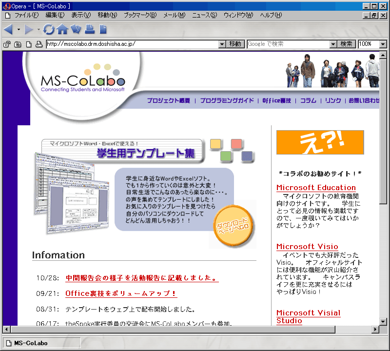The height and width of the screenshot is (351, 390).
Task: Go back with the Back arrow
Action: [8, 30]
